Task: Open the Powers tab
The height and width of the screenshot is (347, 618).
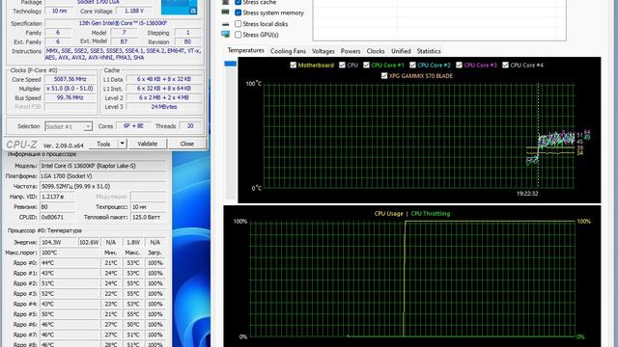Action: click(351, 51)
